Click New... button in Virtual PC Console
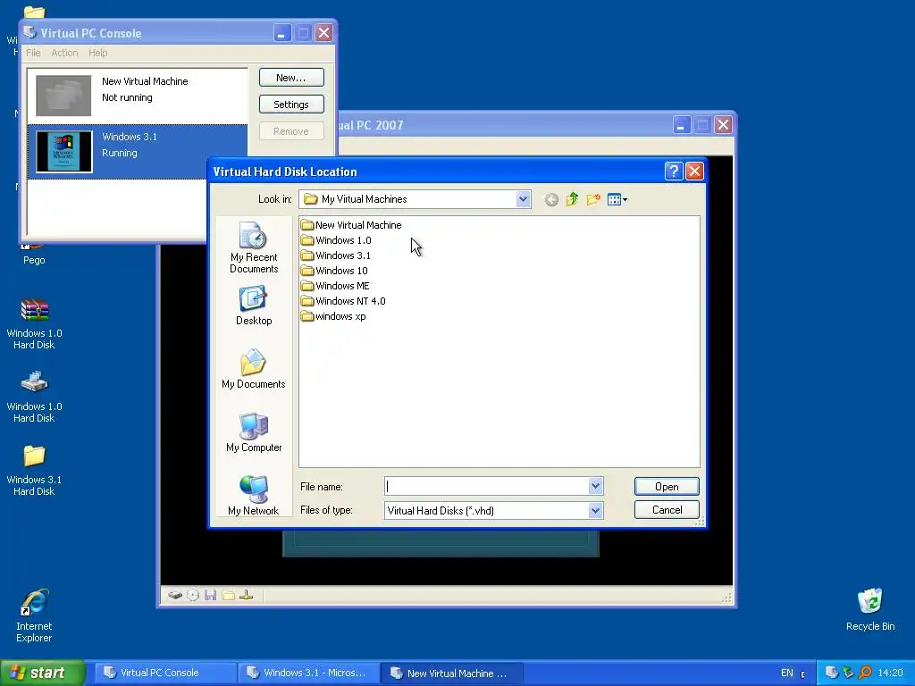 291,78
